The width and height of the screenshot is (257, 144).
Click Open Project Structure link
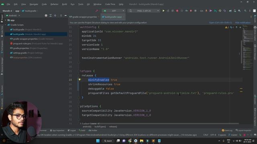(220, 23)
